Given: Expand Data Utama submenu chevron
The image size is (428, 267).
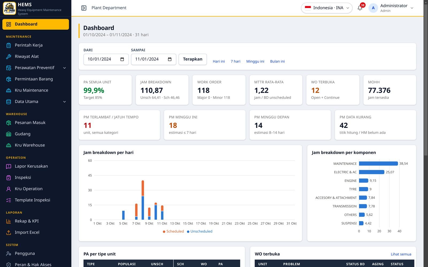Looking at the screenshot, I should pos(64,102).
